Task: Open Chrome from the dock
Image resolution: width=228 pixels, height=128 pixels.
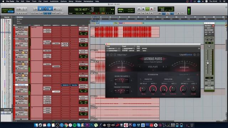Action: tap(66, 125)
